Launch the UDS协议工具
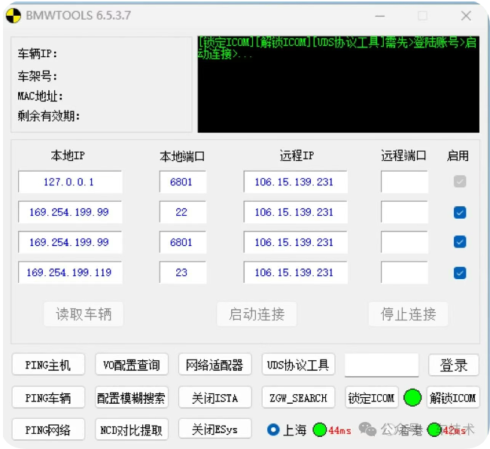 coord(298,364)
